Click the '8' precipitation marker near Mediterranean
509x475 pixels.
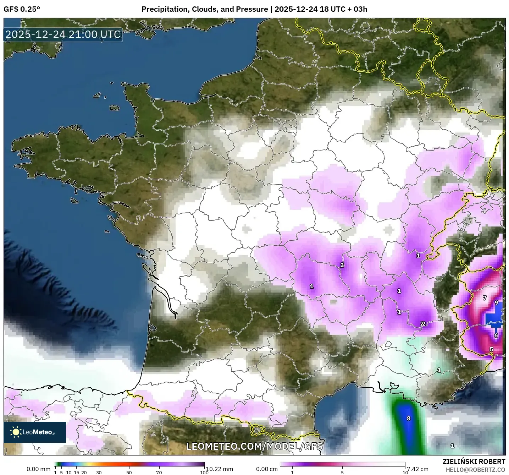(x=409, y=419)
